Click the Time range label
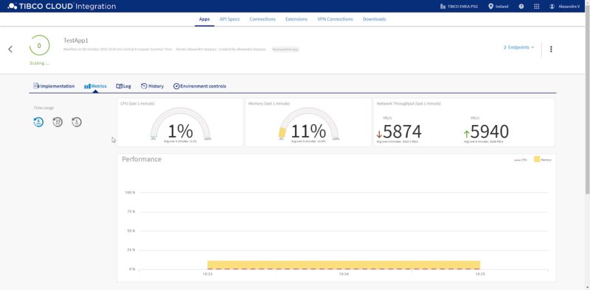Screen dimensions: 590x290 pyautogui.click(x=44, y=107)
